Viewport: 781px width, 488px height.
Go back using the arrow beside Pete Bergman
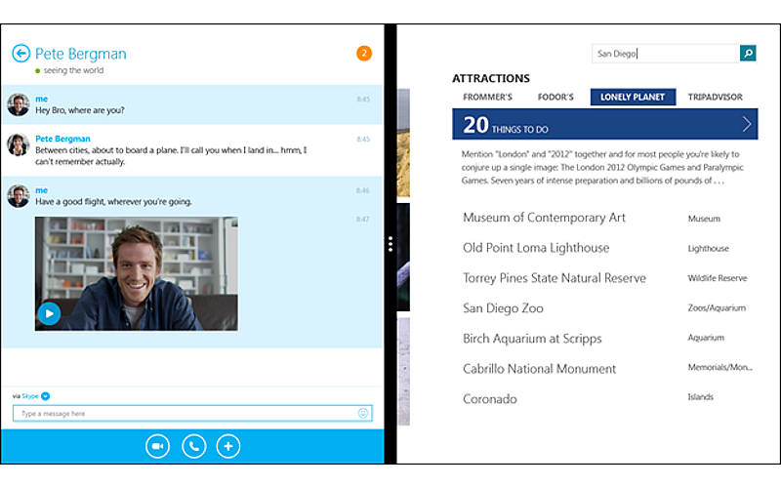pyautogui.click(x=21, y=54)
